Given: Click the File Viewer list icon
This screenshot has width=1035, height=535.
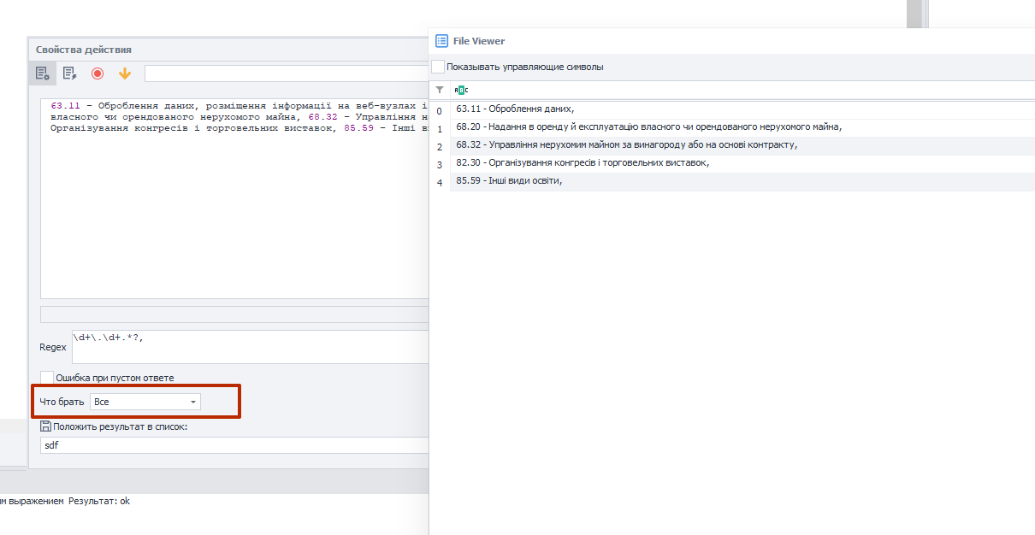Looking at the screenshot, I should point(442,40).
